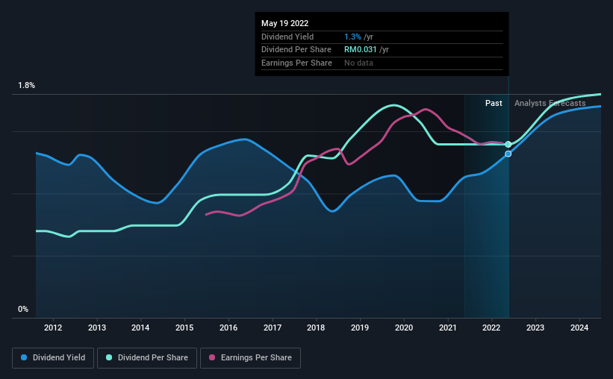Screen dimensions: 613x379
Task: Click the Dividend Per Share row label in tooltip
Action: pos(296,50)
